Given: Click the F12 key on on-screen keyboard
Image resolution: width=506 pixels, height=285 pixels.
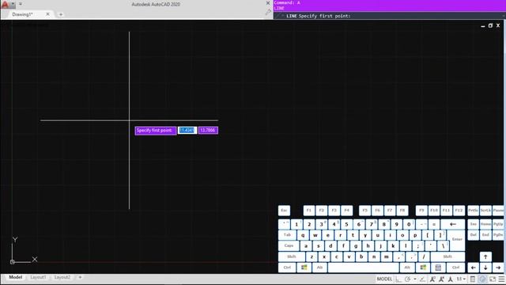Looking at the screenshot, I should coord(459,211).
